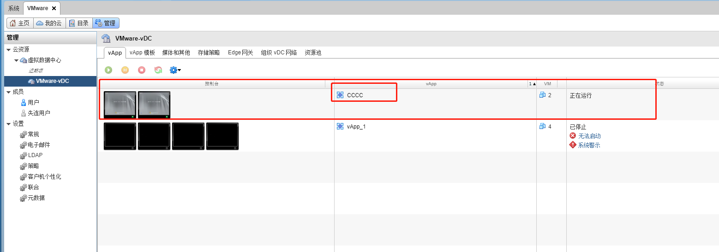Open the 组织 vDC 网络 tab
This screenshot has height=252, width=719.
(x=279, y=53)
